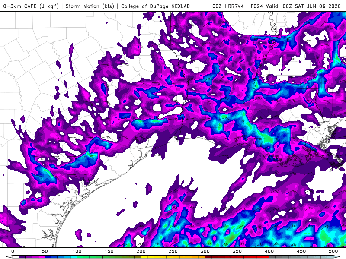
Task: Click the white swatch under the 0 label
Action: tap(16, 257)
